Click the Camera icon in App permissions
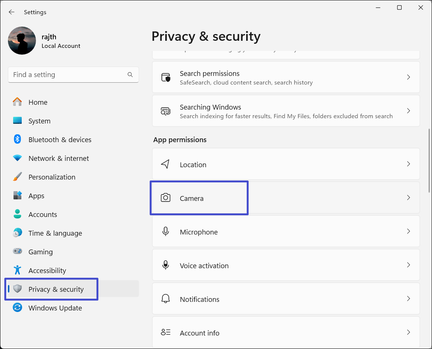Screen dimensions: 432x349 [x=165, y=198]
